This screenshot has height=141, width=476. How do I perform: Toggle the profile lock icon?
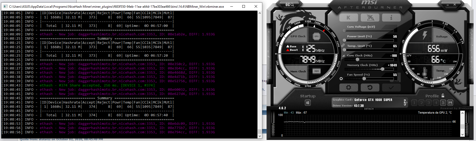[443, 96]
